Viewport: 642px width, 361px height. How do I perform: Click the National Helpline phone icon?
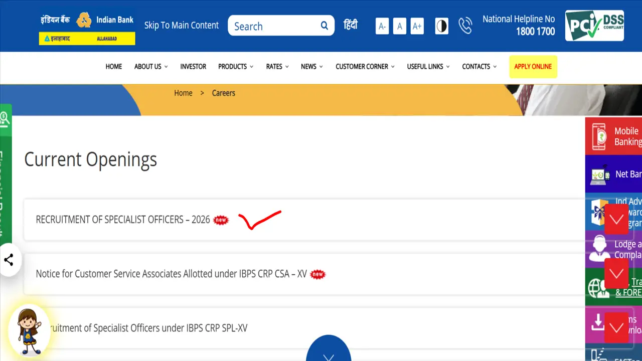click(465, 26)
